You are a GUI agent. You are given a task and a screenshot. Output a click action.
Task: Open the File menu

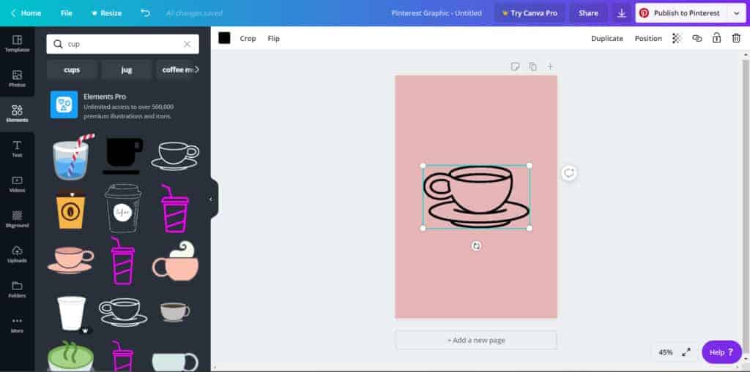click(67, 13)
